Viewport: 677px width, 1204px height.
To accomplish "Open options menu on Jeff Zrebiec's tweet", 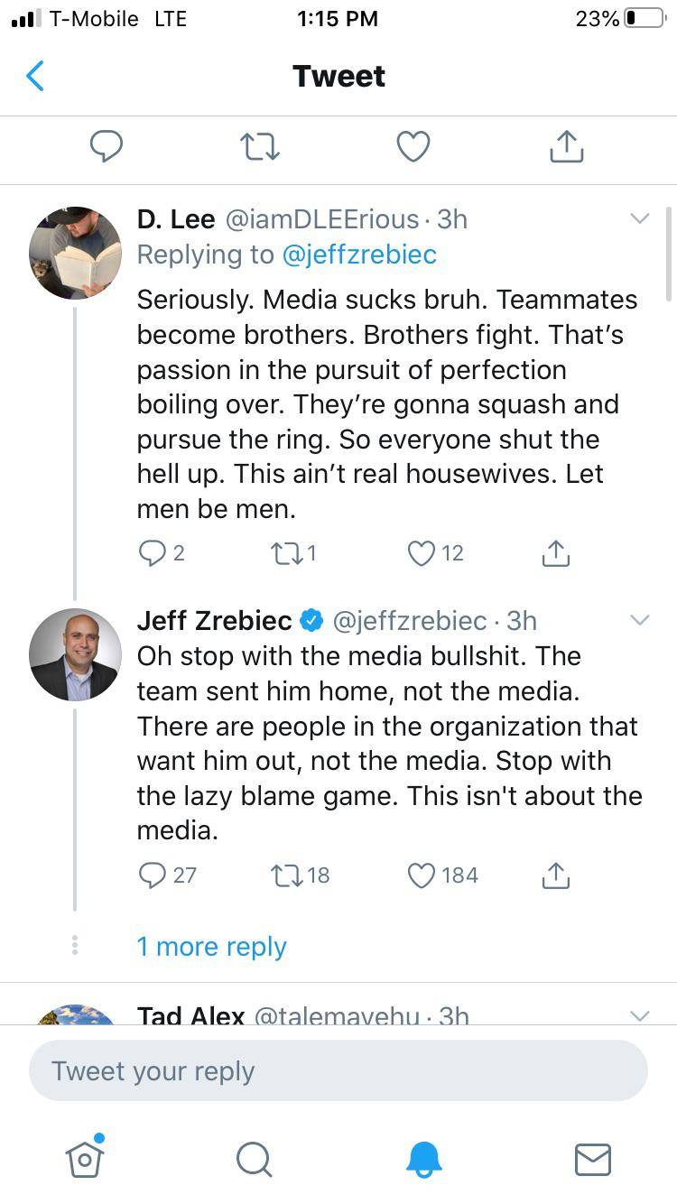I will coord(640,620).
